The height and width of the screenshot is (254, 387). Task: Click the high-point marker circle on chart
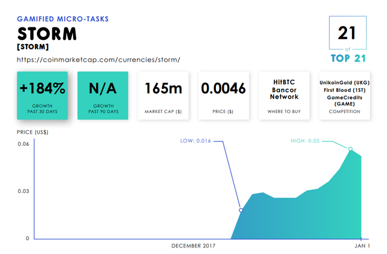point(350,149)
